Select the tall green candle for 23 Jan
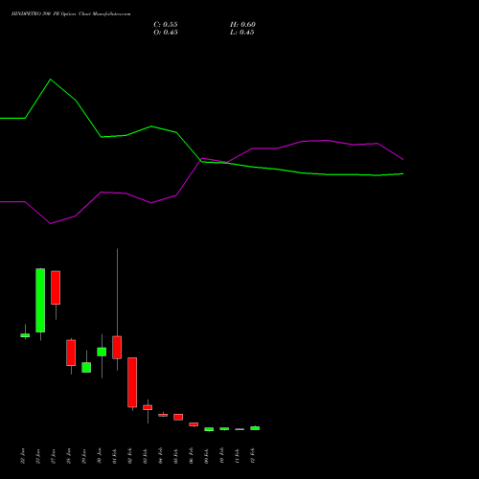This screenshot has width=479, height=479. click(x=40, y=300)
